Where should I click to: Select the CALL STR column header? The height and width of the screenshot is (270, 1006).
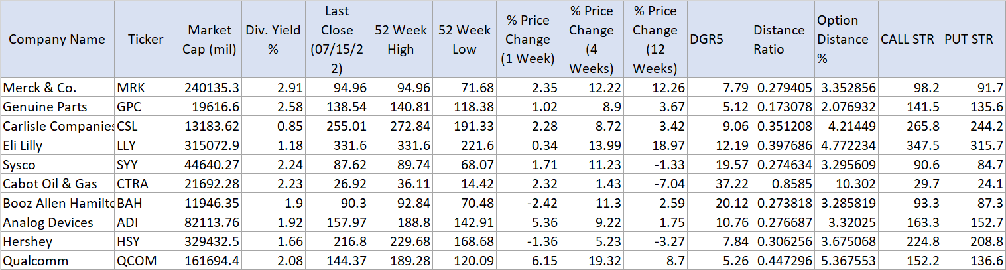(x=908, y=39)
